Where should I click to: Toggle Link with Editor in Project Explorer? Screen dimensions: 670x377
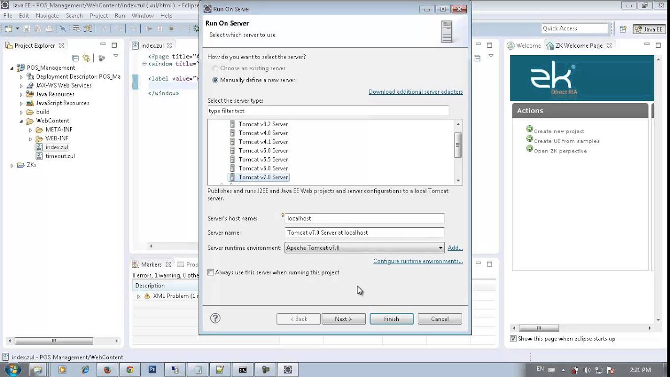(87, 58)
